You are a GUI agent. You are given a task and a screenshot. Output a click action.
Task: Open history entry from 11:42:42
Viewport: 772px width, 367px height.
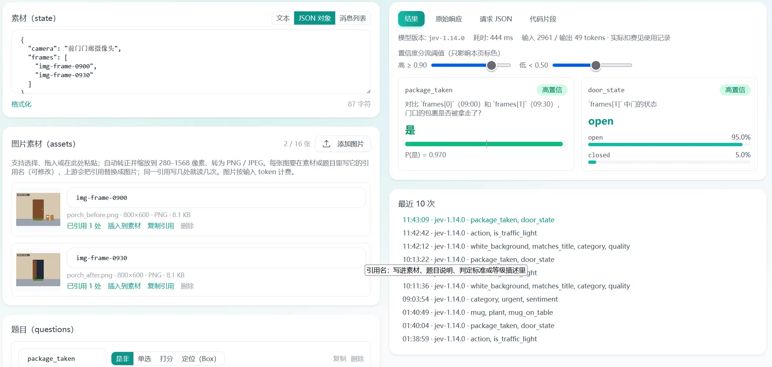(x=469, y=233)
